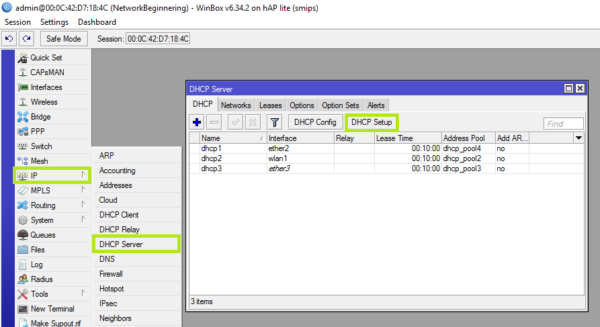This screenshot has width=600, height=327.
Task: Open the Dashboard menu
Action: (97, 22)
